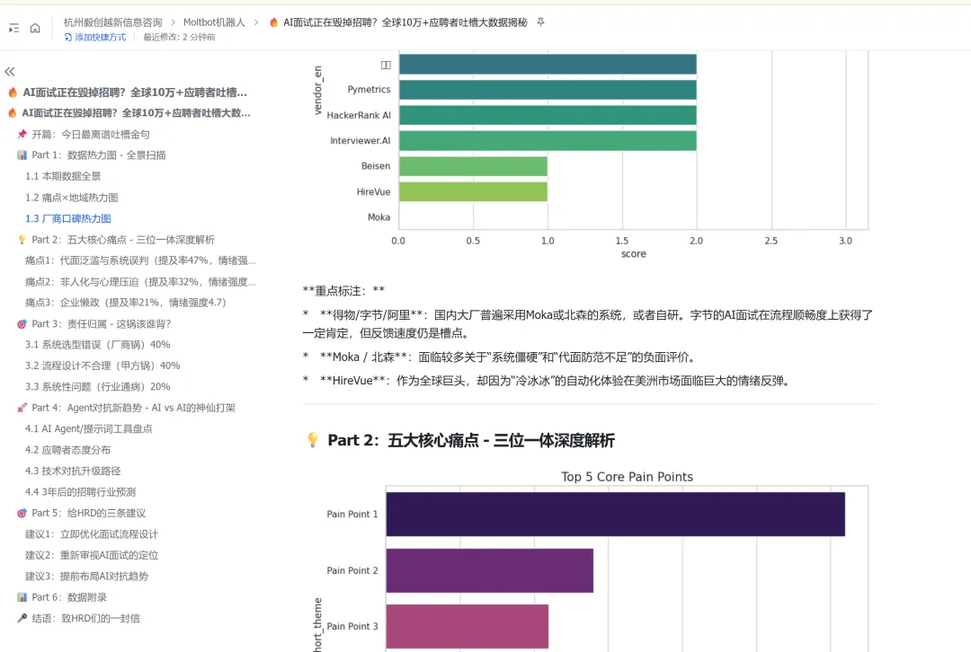Open the first outline heading AI面试正在毁掉招聘
This screenshot has width=971, height=652.
click(134, 93)
